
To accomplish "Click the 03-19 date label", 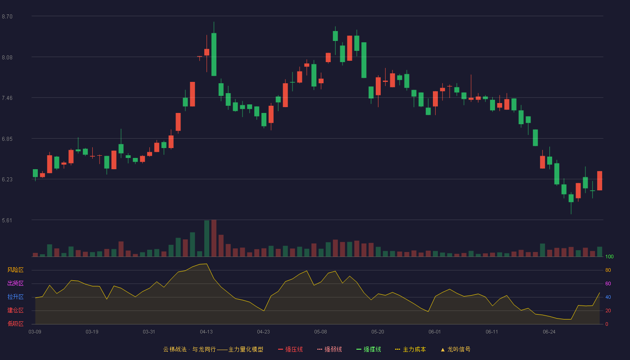I will pyautogui.click(x=92, y=332).
